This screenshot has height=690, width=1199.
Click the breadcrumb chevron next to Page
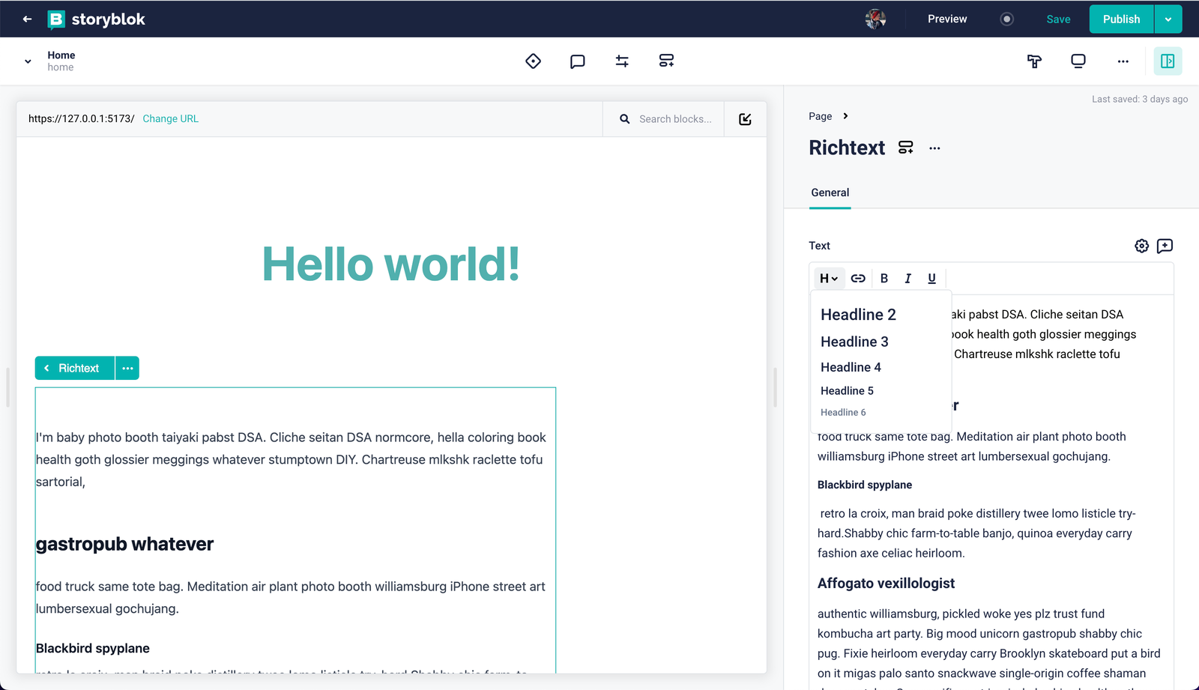point(845,116)
